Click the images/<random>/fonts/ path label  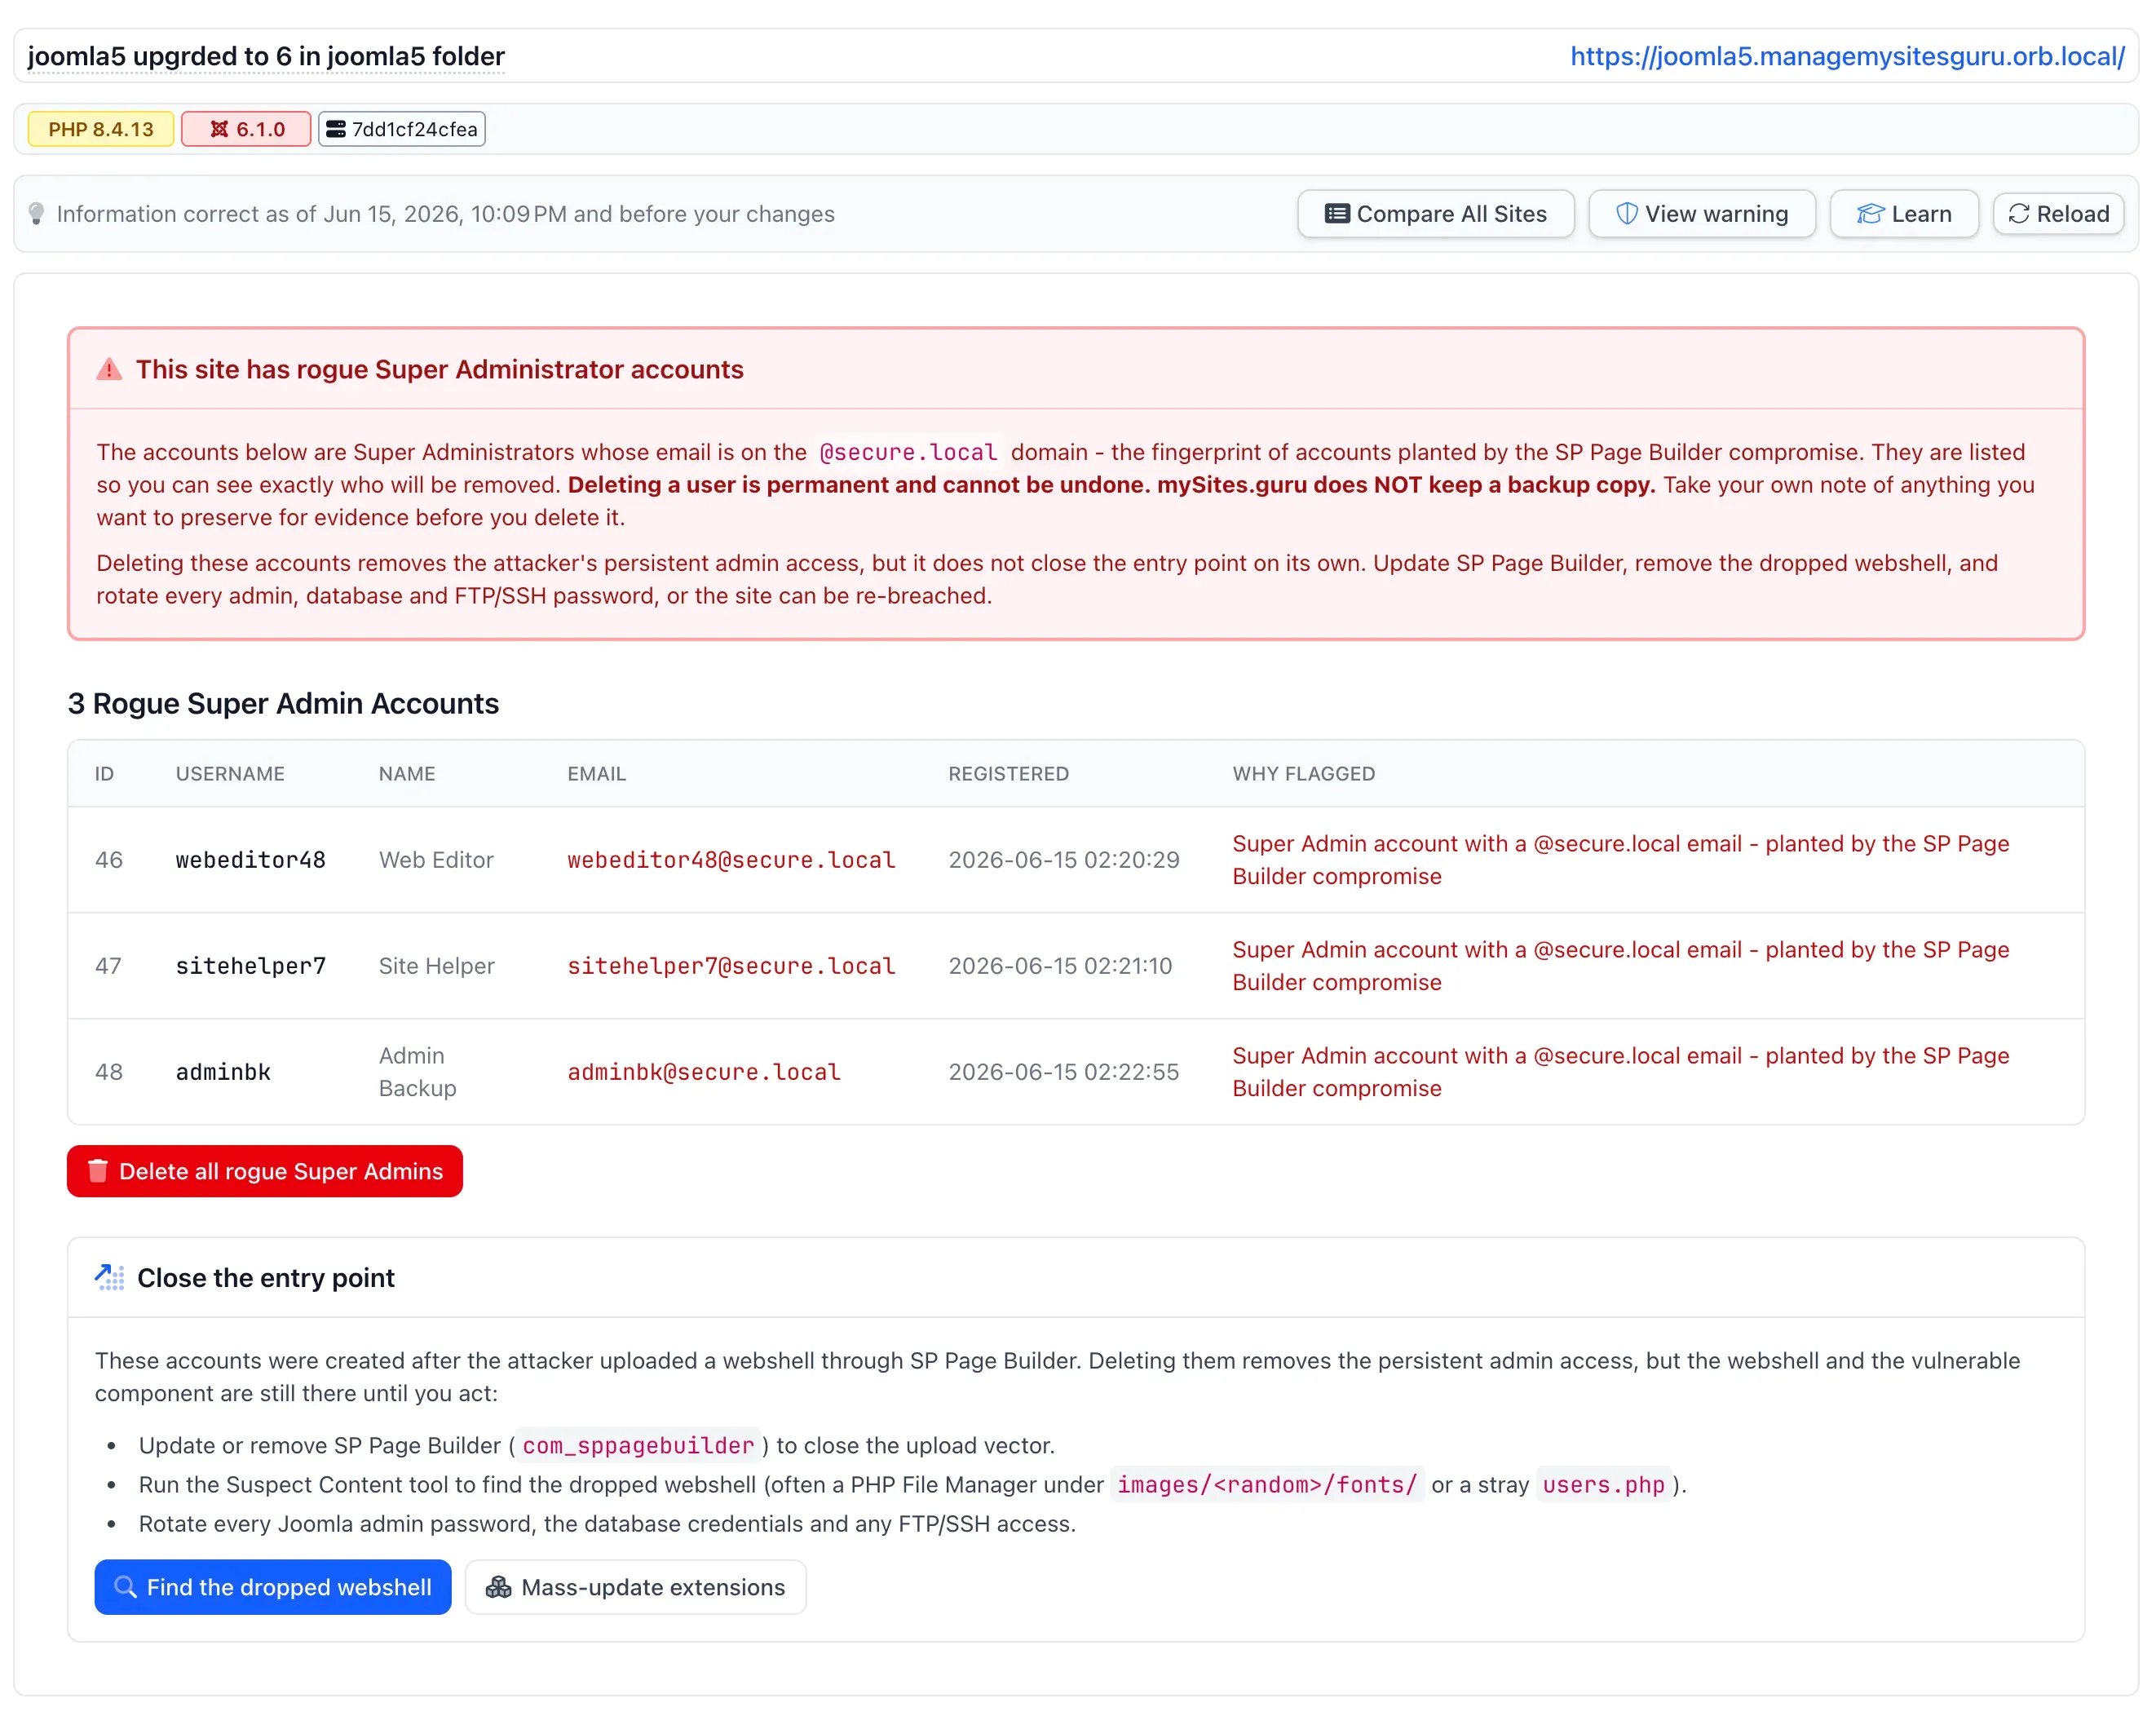click(1267, 1484)
